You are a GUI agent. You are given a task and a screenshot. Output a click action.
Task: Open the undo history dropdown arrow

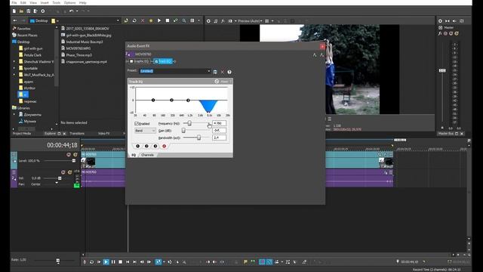[77, 11]
